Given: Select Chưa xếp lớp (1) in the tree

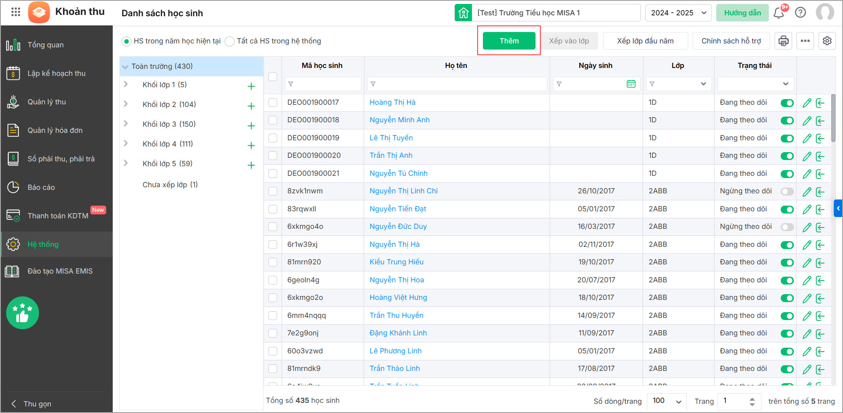Looking at the screenshot, I should [x=170, y=185].
